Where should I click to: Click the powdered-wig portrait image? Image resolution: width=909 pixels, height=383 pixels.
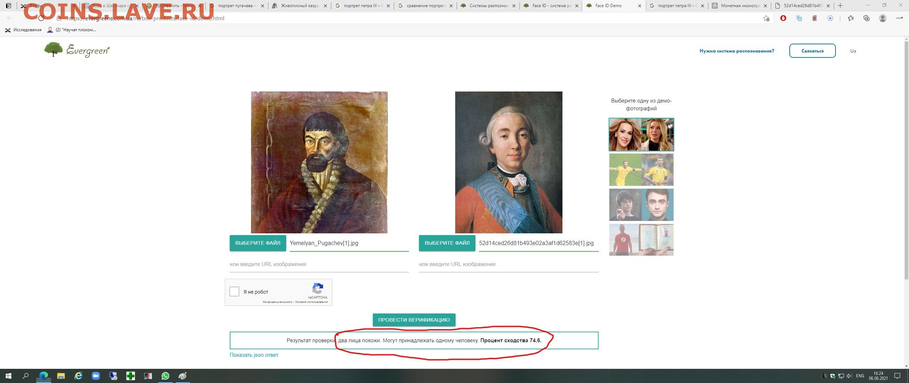tap(508, 162)
